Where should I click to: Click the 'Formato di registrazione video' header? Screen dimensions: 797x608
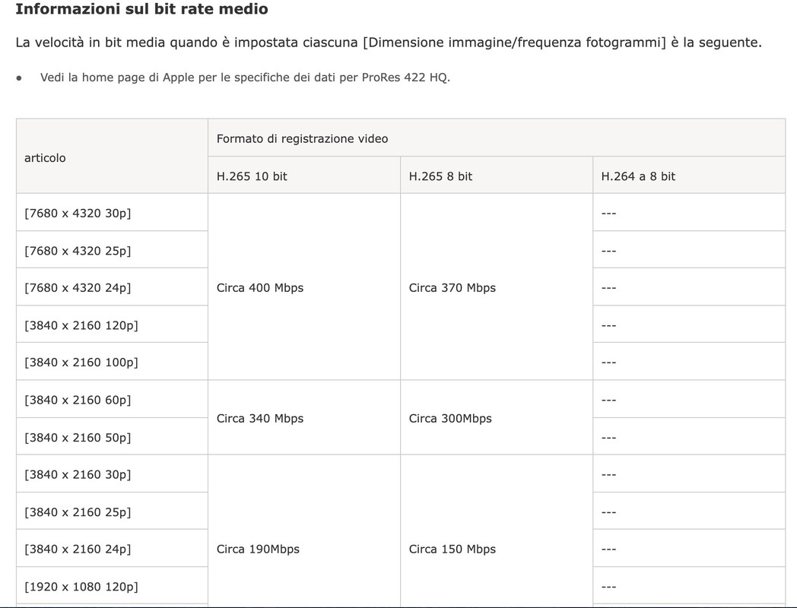coord(302,138)
